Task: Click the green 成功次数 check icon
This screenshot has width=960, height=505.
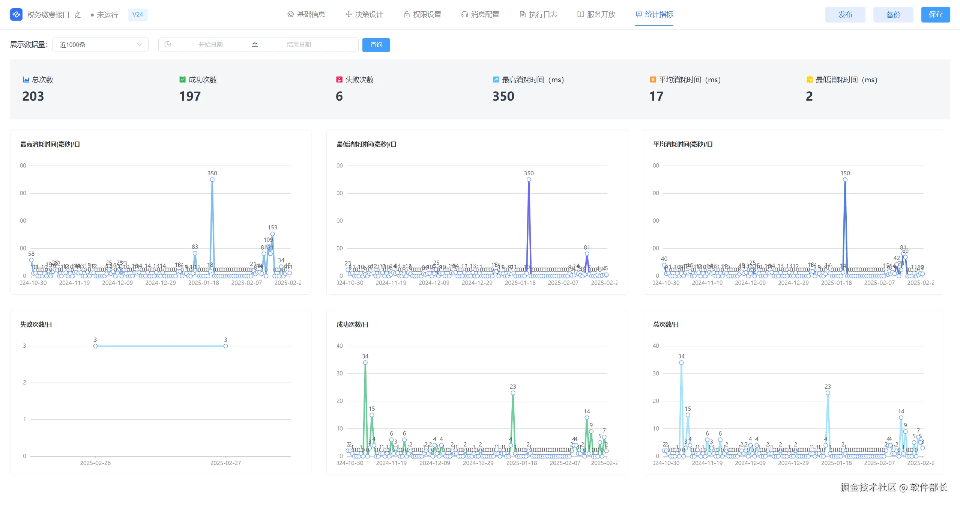Action: coord(182,80)
